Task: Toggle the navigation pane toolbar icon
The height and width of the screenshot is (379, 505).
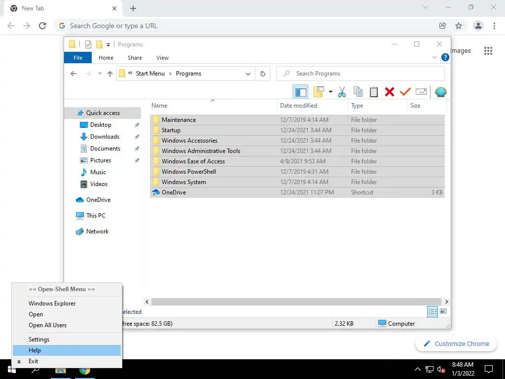Action: click(x=300, y=92)
